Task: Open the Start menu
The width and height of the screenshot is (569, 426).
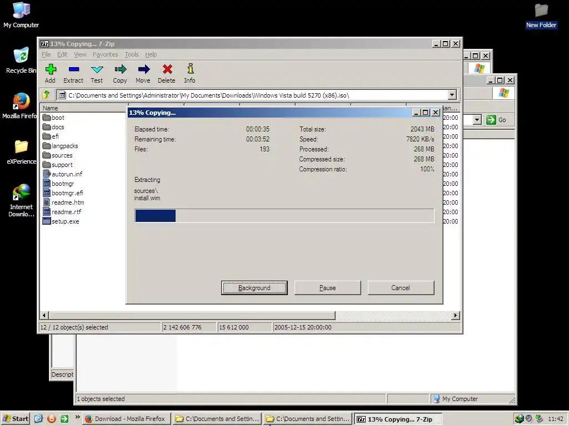Action: pos(15,419)
